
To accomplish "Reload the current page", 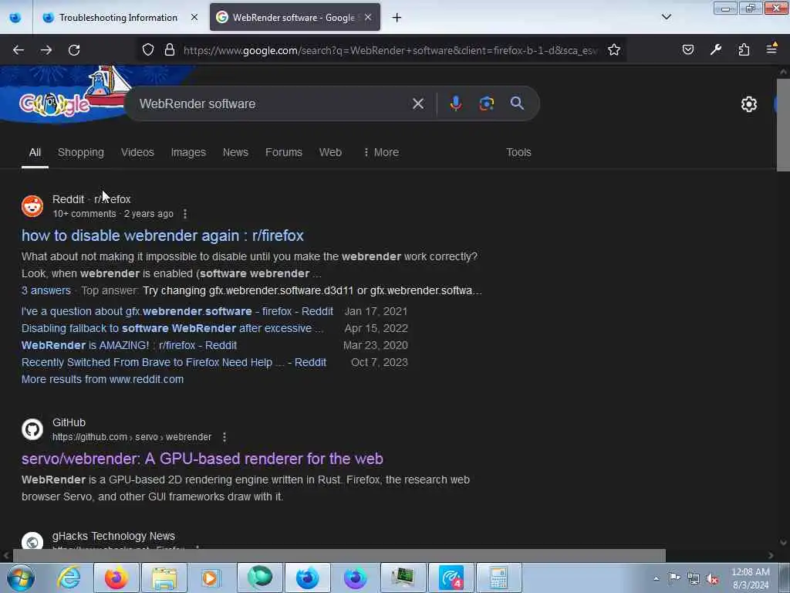I will click(74, 50).
